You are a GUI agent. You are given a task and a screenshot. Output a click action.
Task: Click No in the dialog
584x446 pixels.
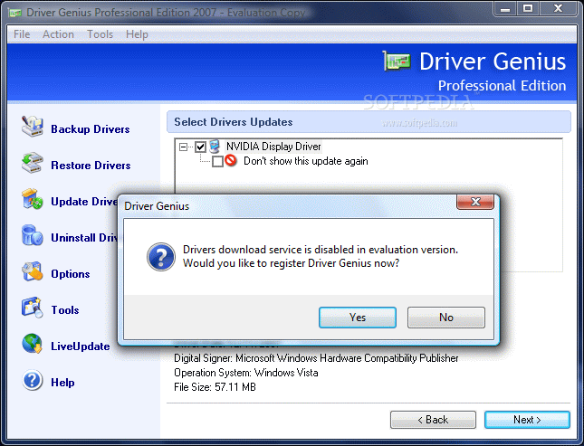coord(446,318)
